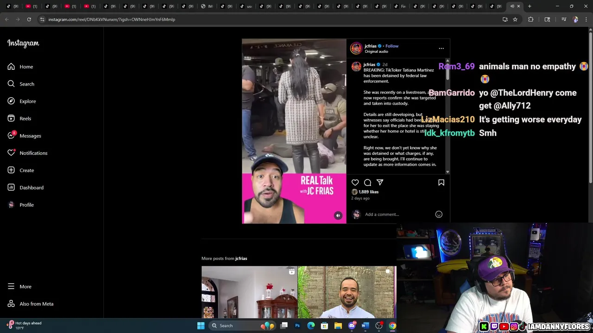593x333 pixels.
Task: Click the Instagram logo
Action: point(23,43)
